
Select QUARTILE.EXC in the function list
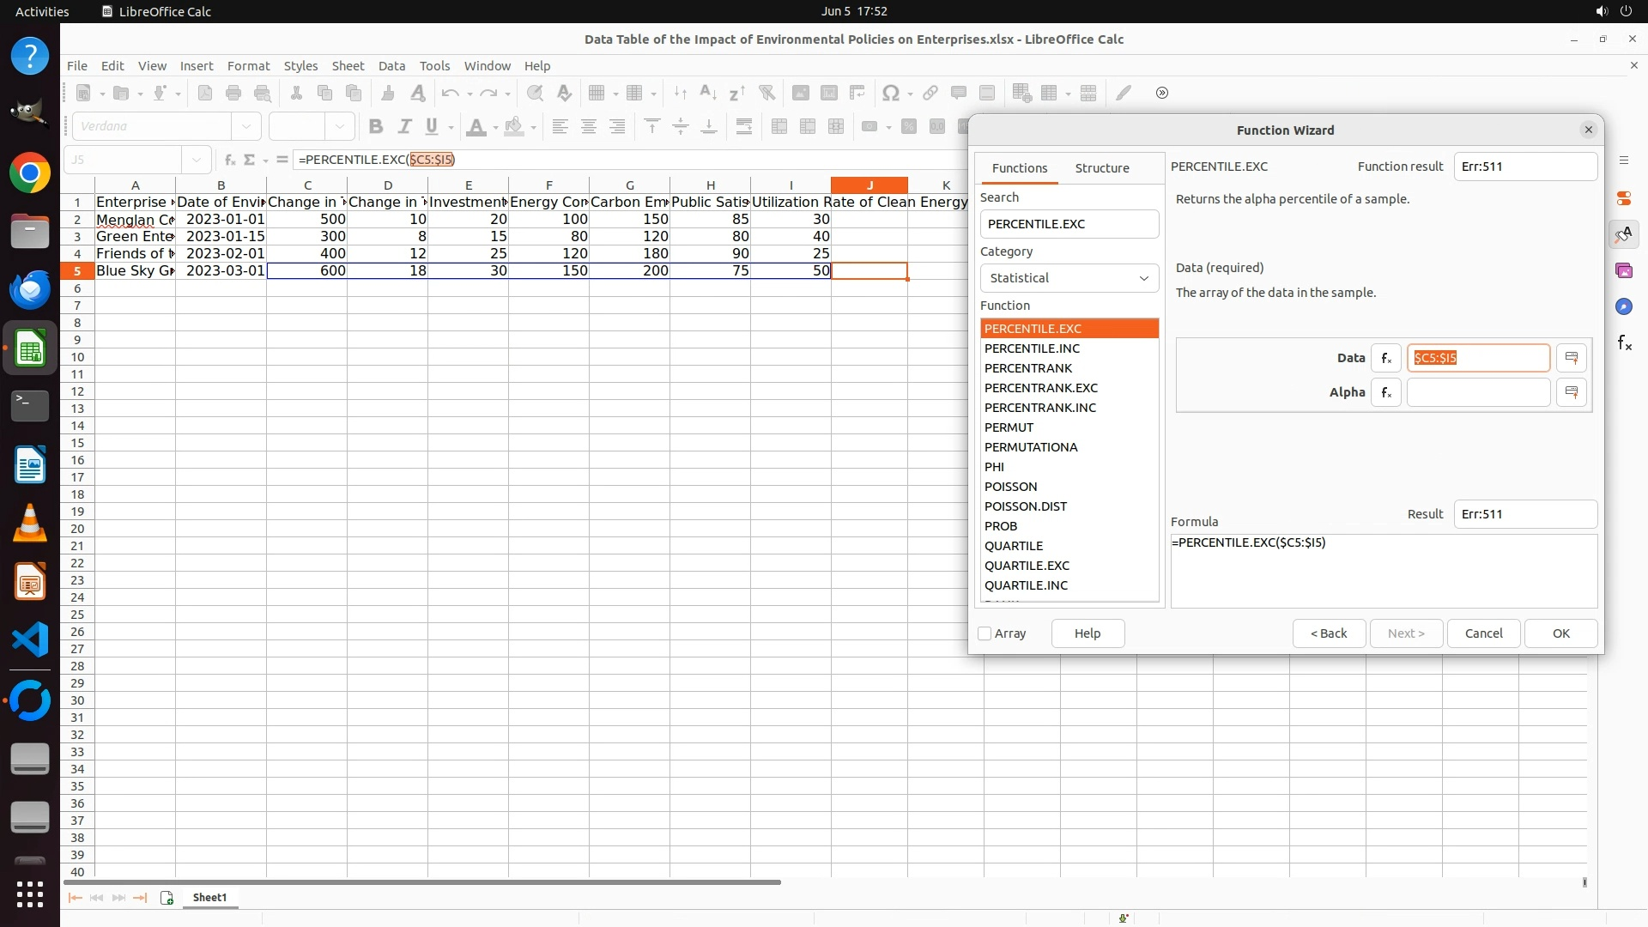click(1027, 566)
